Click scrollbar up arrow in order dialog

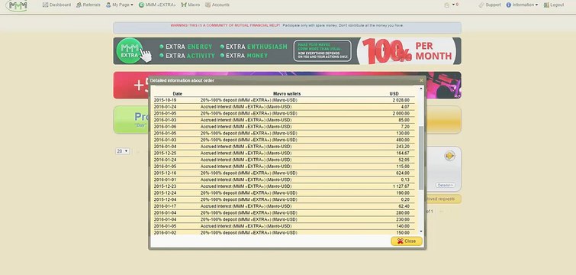click(421, 89)
